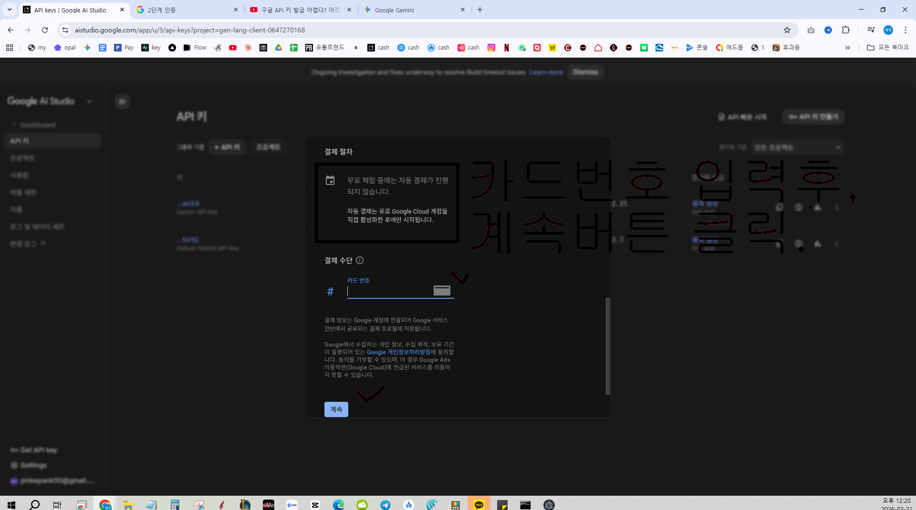The width and height of the screenshot is (916, 510).
Task: Focus the 카드 번호 card number field
Action: click(389, 291)
